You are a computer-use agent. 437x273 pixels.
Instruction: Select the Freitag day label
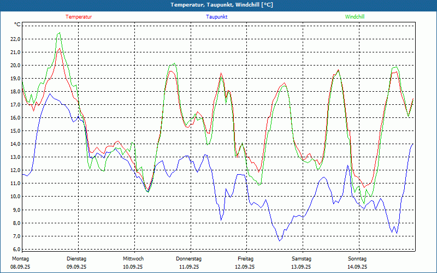pyautogui.click(x=246, y=259)
